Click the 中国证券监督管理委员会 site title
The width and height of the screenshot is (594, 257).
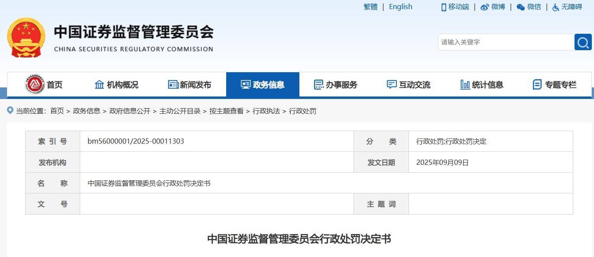click(x=134, y=32)
